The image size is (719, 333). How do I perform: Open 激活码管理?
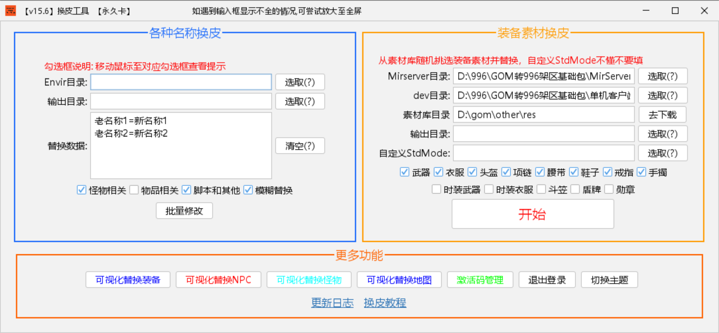(x=480, y=279)
